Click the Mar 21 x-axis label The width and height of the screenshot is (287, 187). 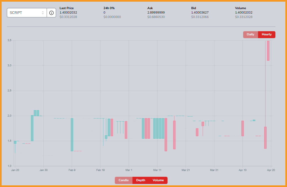point(186,170)
